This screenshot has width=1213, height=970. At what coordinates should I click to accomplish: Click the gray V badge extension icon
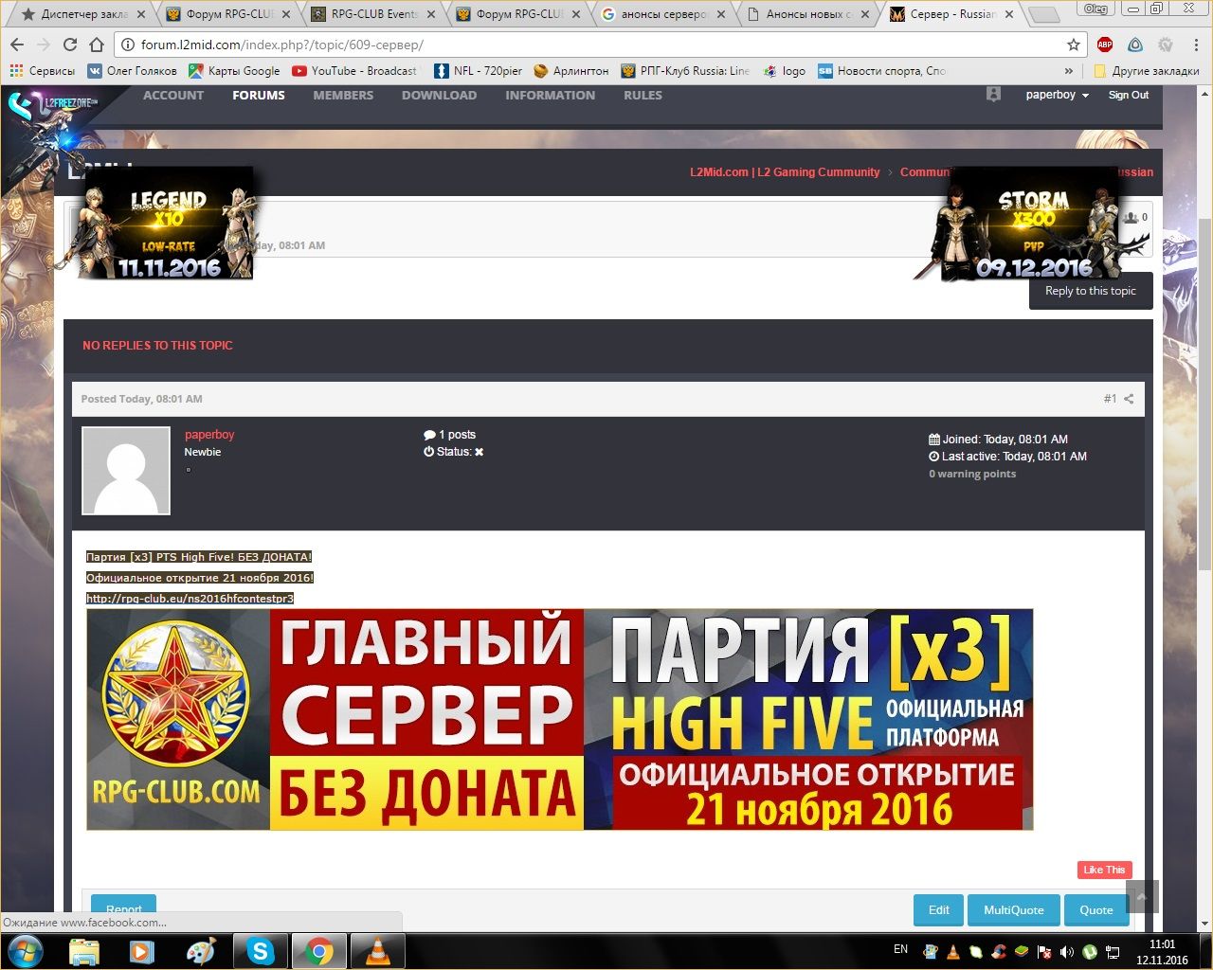pyautogui.click(x=1166, y=45)
